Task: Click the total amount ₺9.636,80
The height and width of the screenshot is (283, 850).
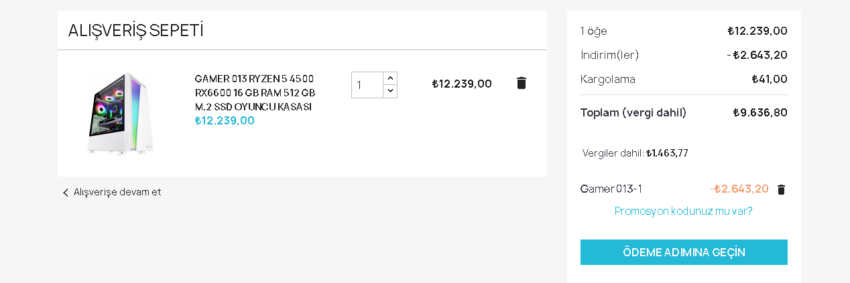Action: [760, 112]
